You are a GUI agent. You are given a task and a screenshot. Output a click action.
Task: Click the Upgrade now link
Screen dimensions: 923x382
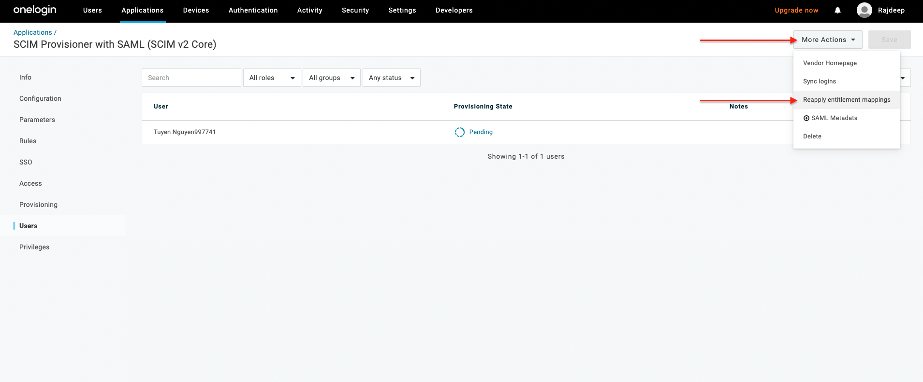(796, 10)
